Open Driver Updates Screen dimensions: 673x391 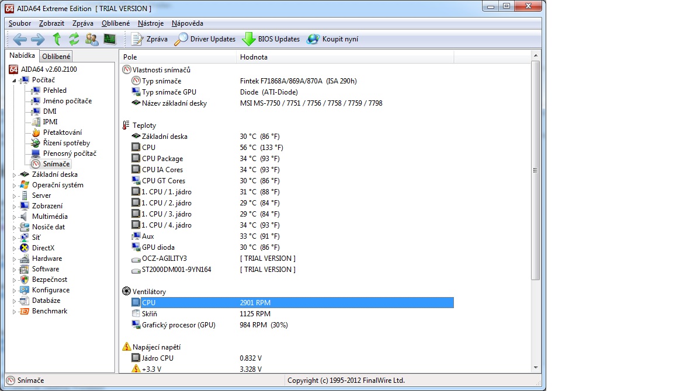[x=204, y=39]
